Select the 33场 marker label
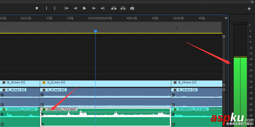Image resolution: width=255 pixels, height=127 pixels. (x=49, y=18)
